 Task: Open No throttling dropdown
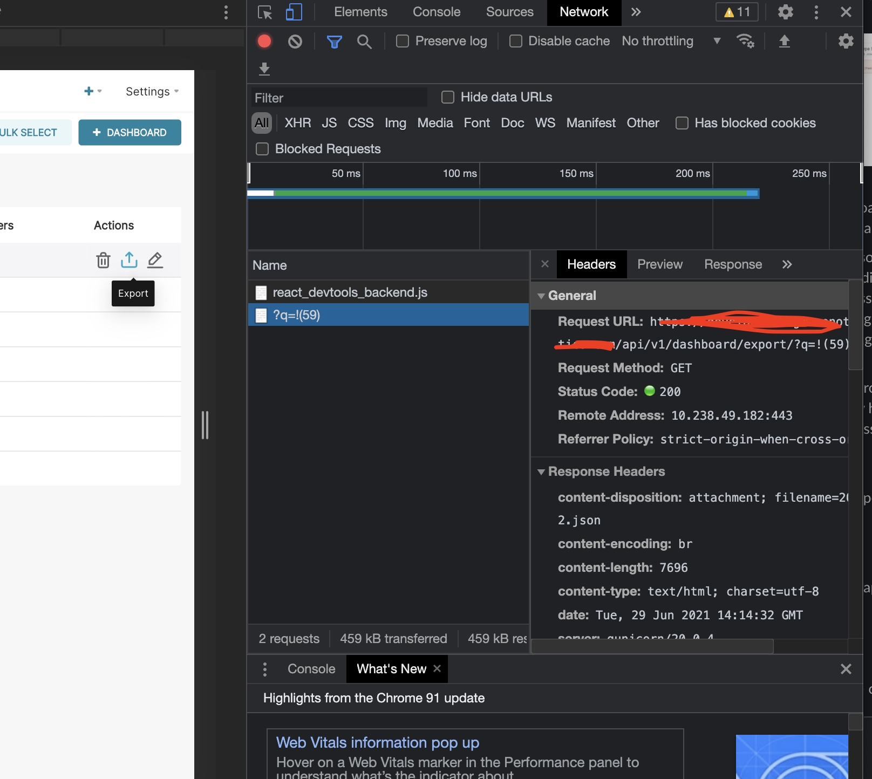[671, 41]
